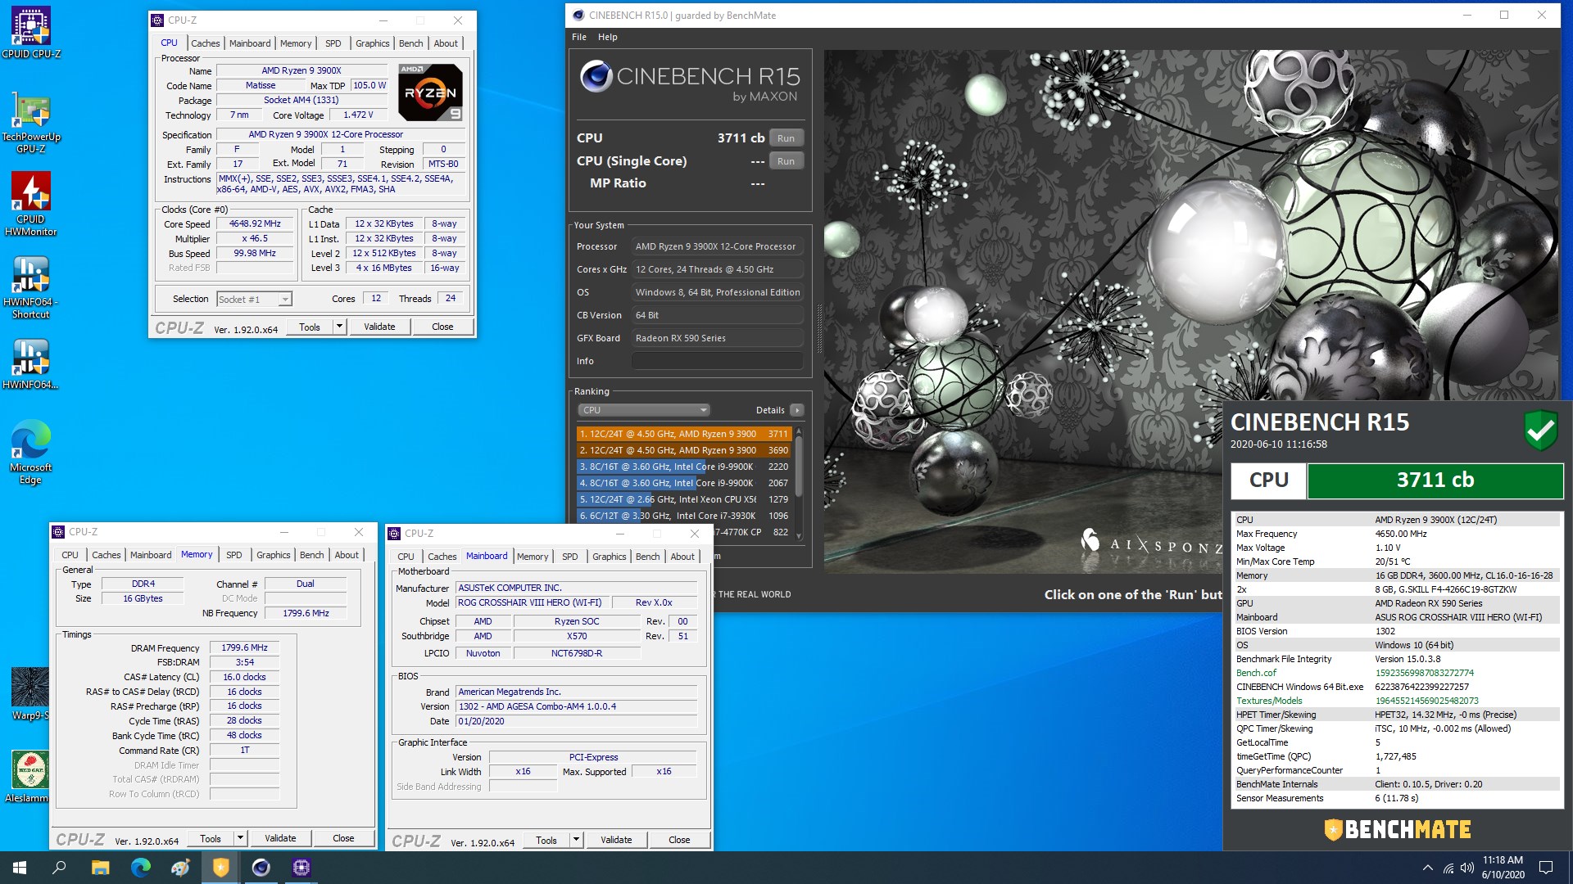Open File Explorer from taskbar
This screenshot has width=1573, height=884.
coord(100,868)
